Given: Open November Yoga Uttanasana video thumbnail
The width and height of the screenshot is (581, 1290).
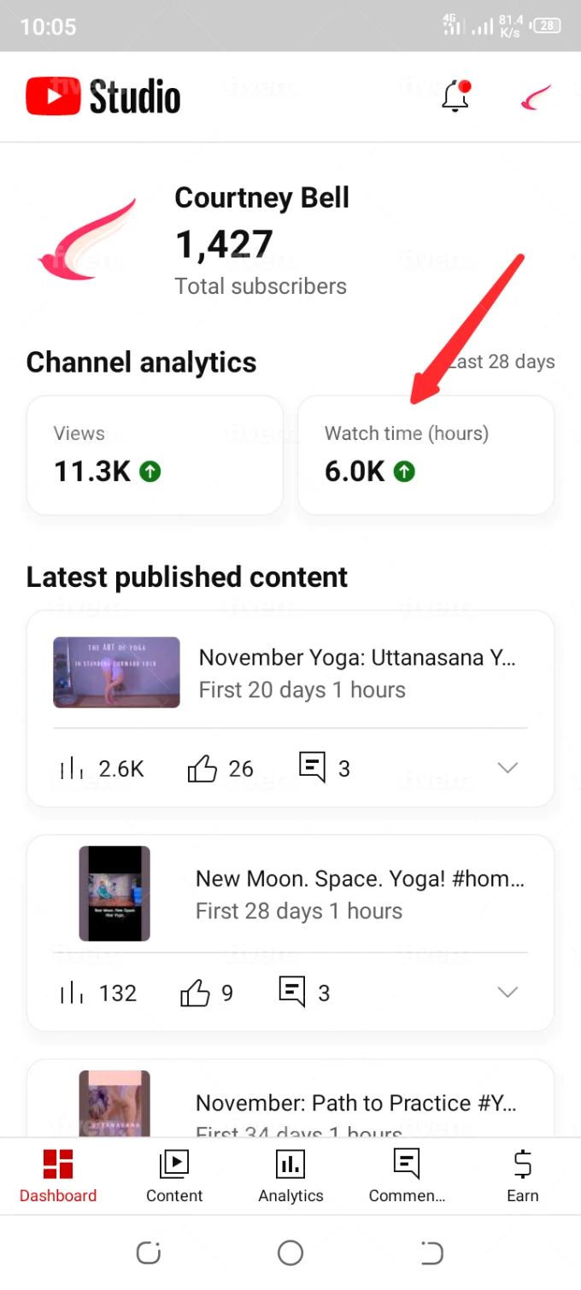Looking at the screenshot, I should tap(116, 672).
